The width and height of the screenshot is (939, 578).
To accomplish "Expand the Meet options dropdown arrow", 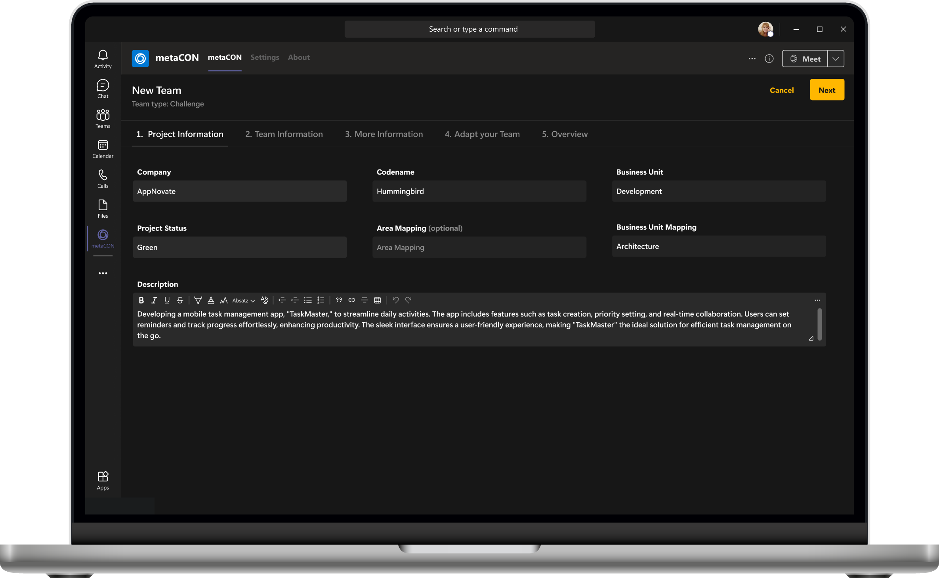I will click(x=836, y=59).
